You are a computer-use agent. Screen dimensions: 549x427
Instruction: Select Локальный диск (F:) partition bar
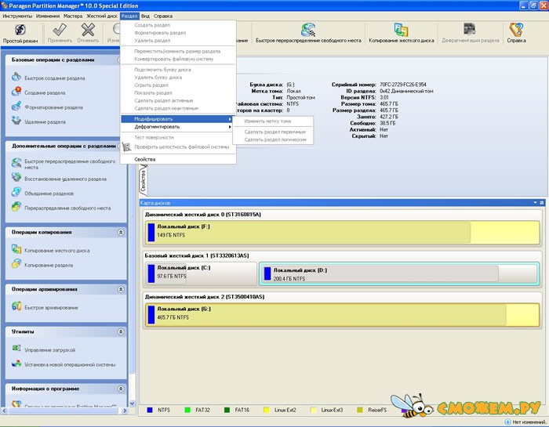click(343, 232)
